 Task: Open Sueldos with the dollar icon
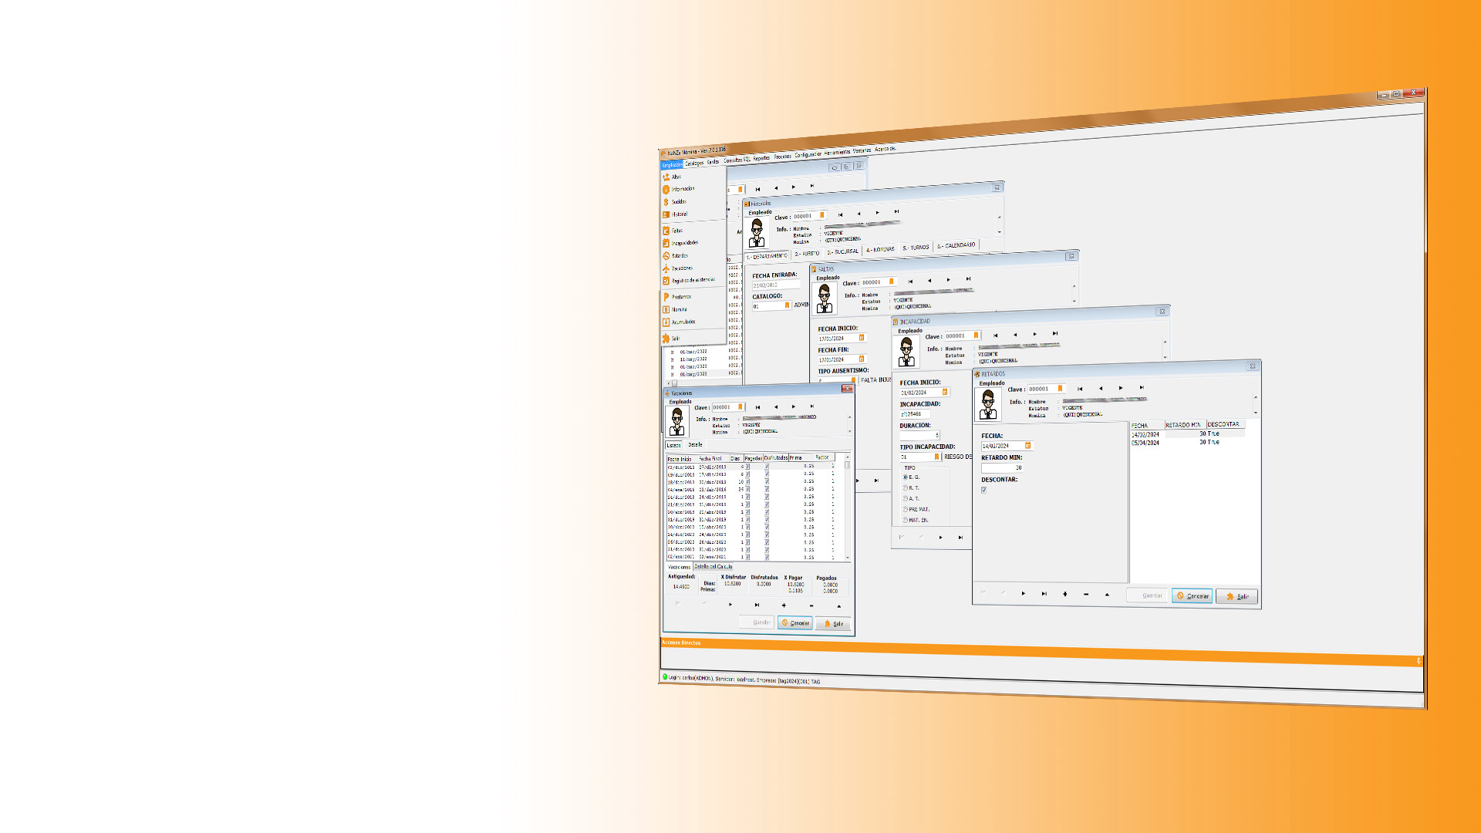coord(666,202)
